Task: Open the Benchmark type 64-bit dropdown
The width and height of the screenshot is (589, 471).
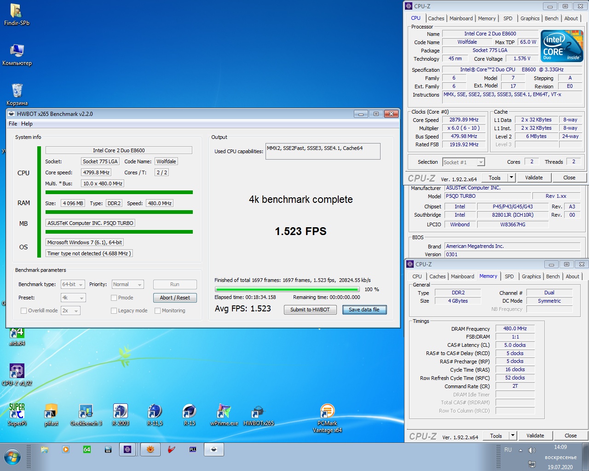Action: click(x=73, y=284)
